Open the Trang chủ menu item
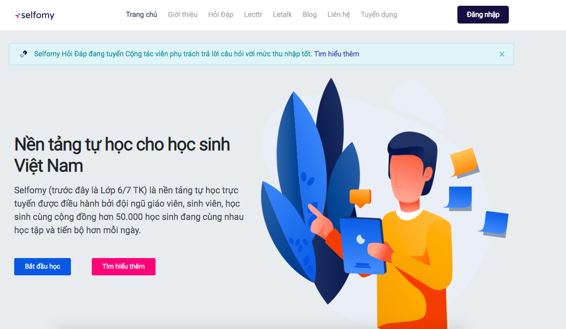 141,15
